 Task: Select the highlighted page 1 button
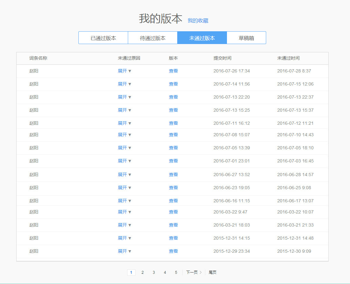point(131,273)
